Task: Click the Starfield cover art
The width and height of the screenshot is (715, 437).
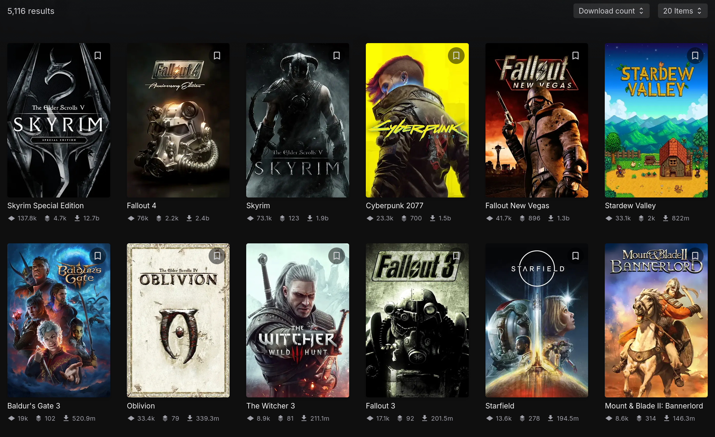Action: (x=537, y=321)
